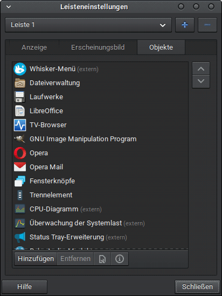Switch to the Erscheinungsbild tab

98,47
